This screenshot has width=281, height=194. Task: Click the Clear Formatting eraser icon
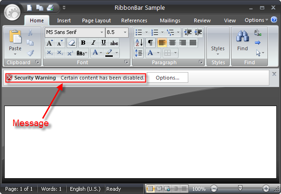tap(72, 43)
